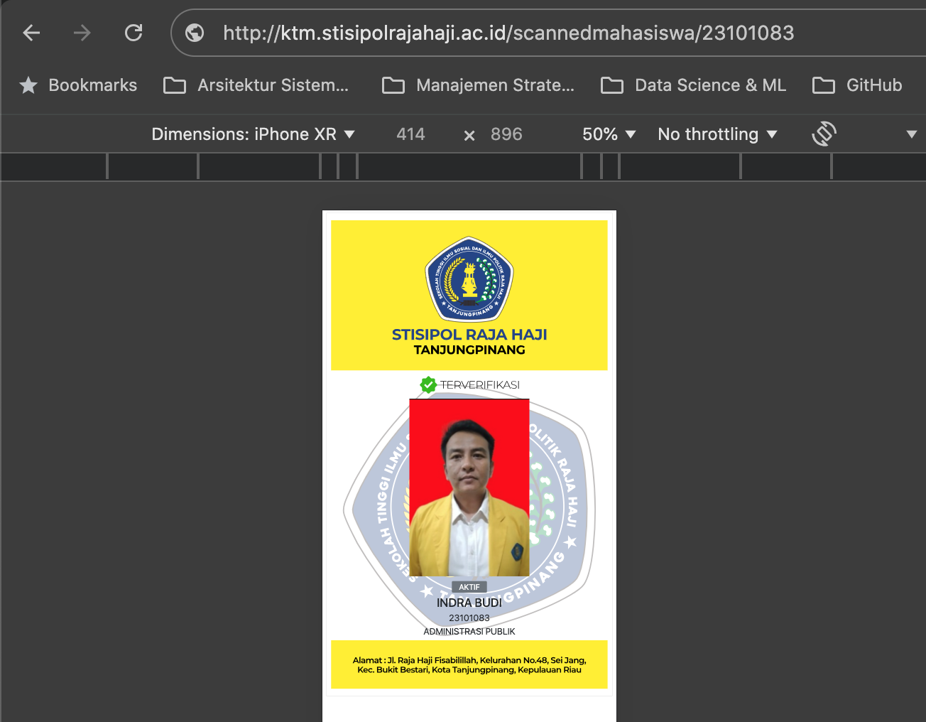926x722 pixels.
Task: Open the Arsitektur Sistem bookmark folder
Action: click(256, 85)
